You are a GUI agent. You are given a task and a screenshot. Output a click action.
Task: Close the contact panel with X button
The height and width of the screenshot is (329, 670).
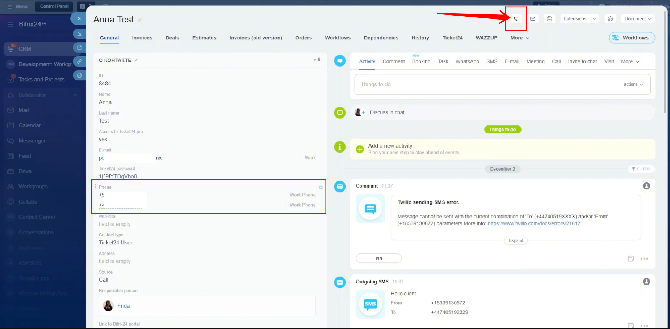point(79,18)
